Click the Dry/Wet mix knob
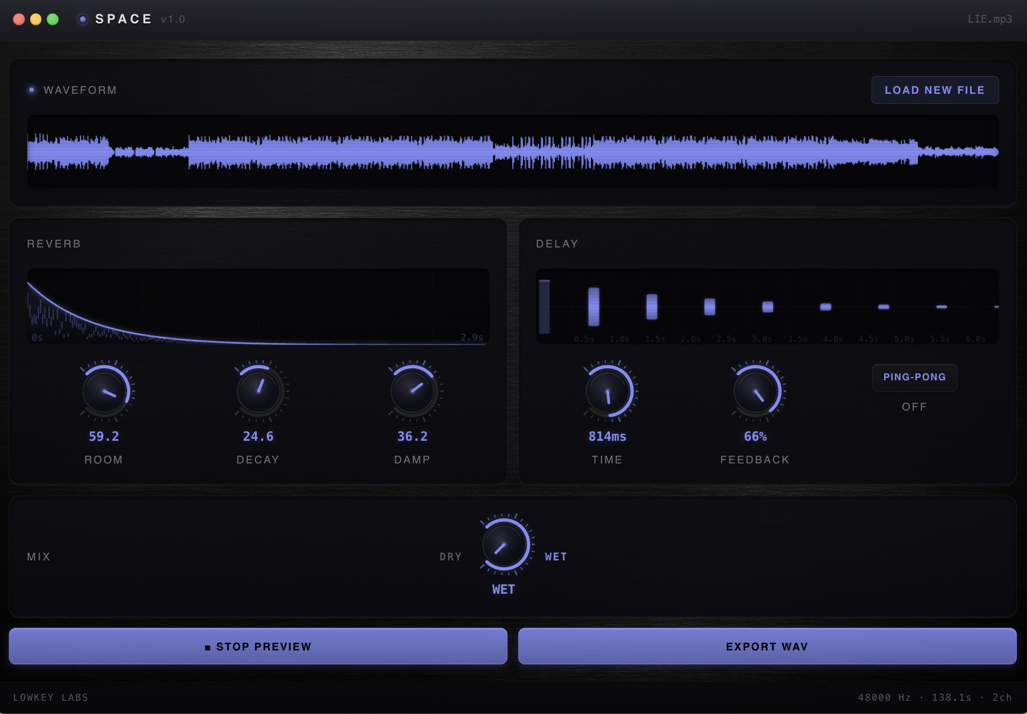Screen dimensions: 1027x714 tap(504, 545)
